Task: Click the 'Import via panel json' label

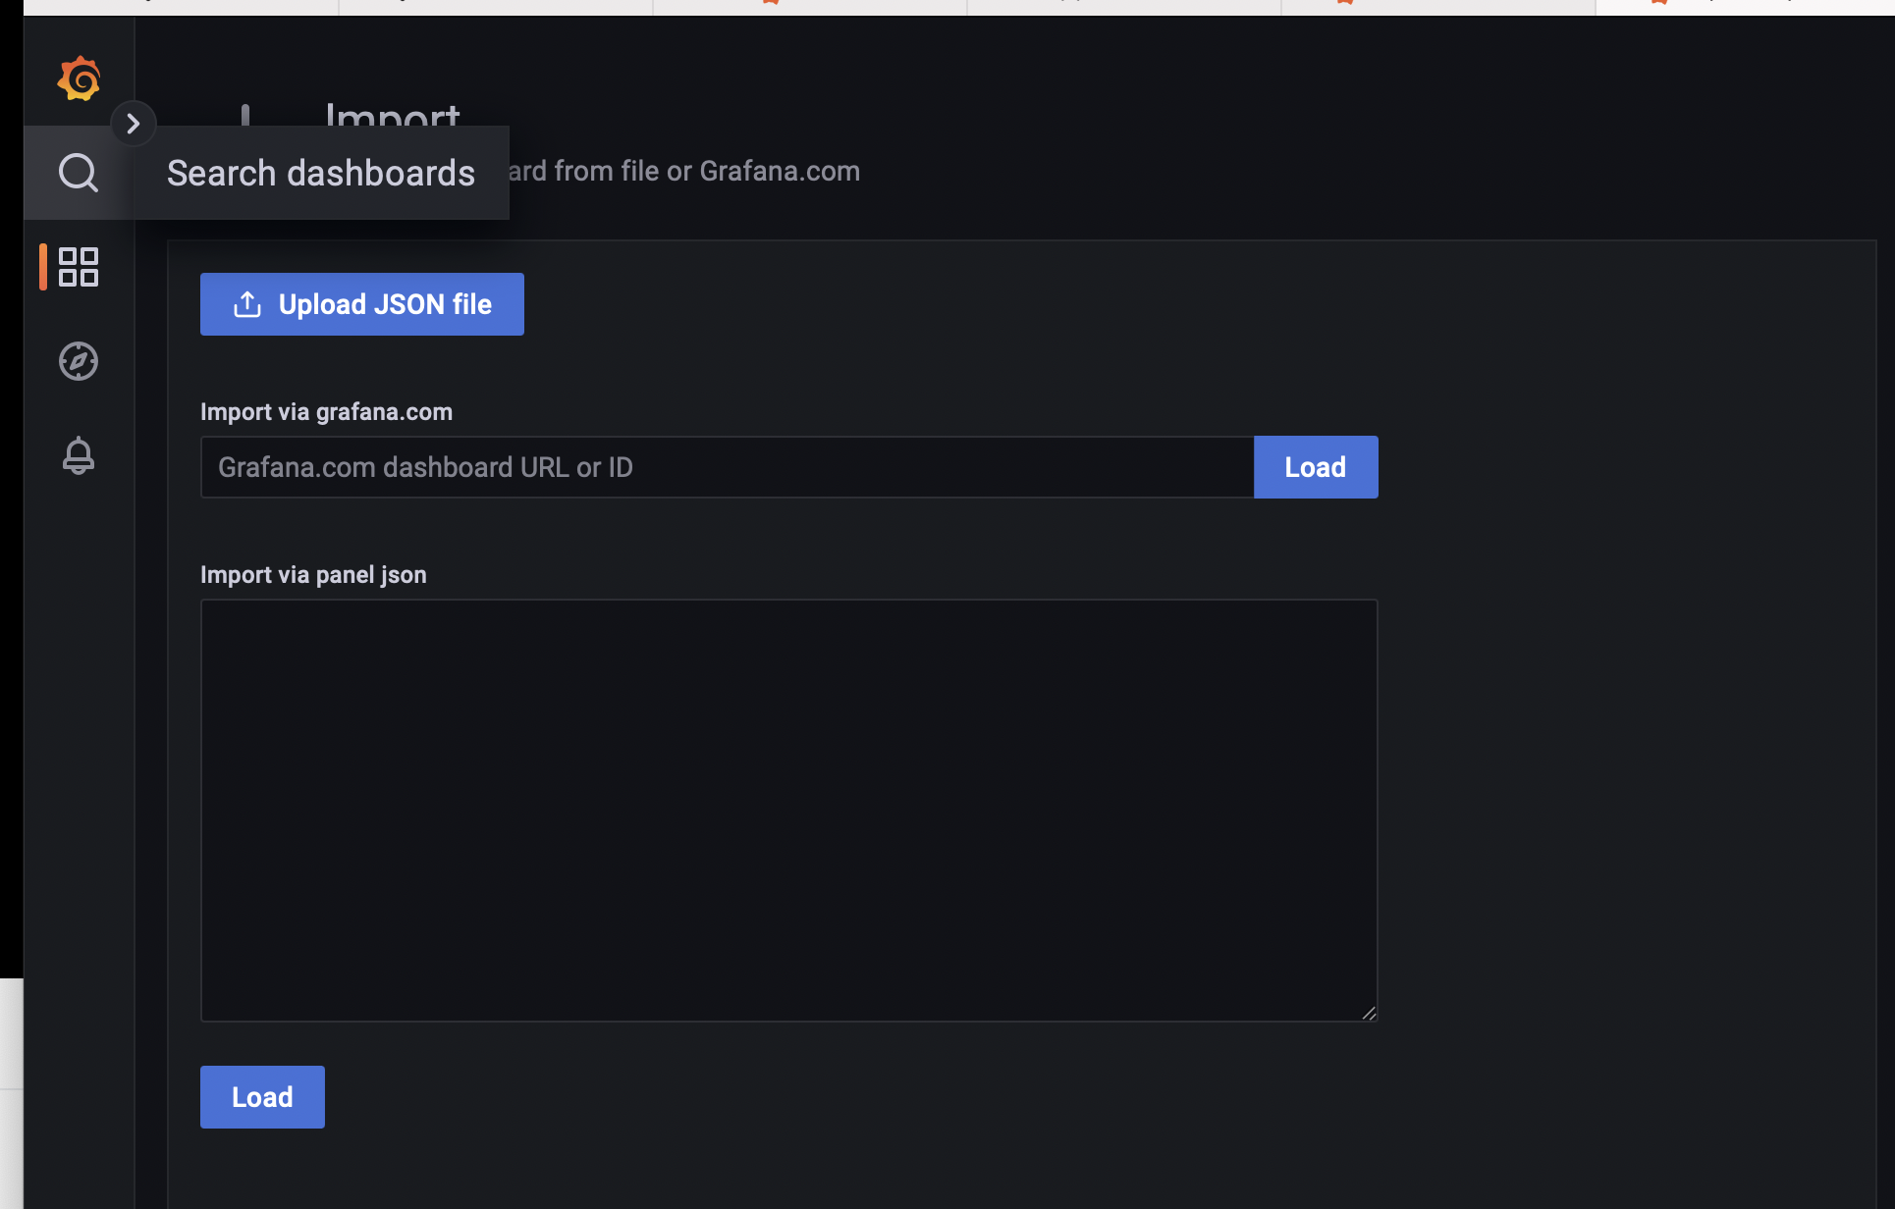Action: [x=313, y=575]
